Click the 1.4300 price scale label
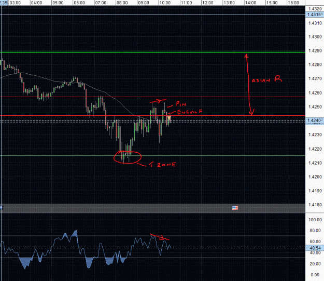 [315, 37]
